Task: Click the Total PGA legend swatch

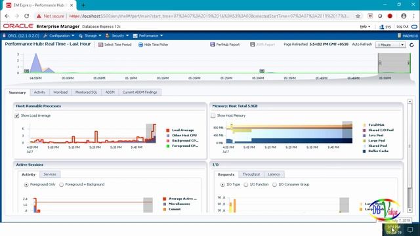Action: pyautogui.click(x=364, y=125)
